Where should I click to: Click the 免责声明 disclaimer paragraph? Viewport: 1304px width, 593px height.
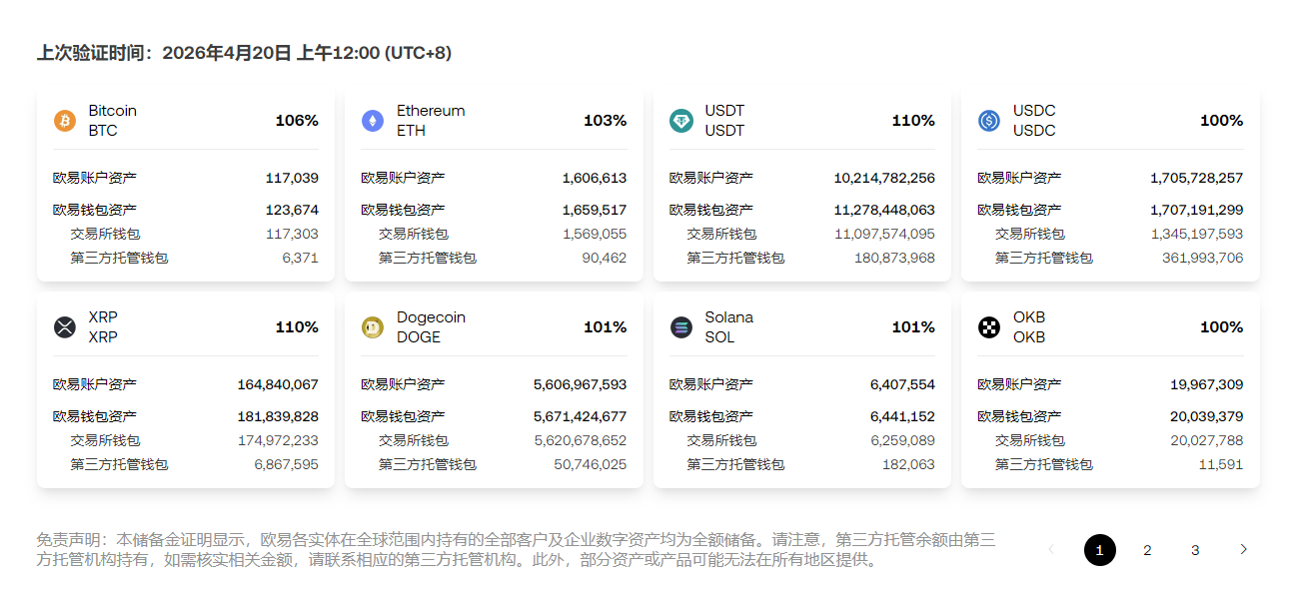pos(516,550)
